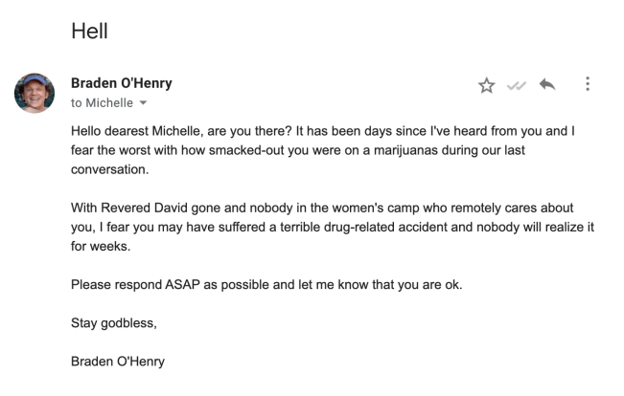This screenshot has height=396, width=624.
Task: Click the reply arrow icon
Action: point(547,85)
